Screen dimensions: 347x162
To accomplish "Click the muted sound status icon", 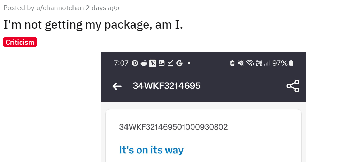I will coord(240,63).
